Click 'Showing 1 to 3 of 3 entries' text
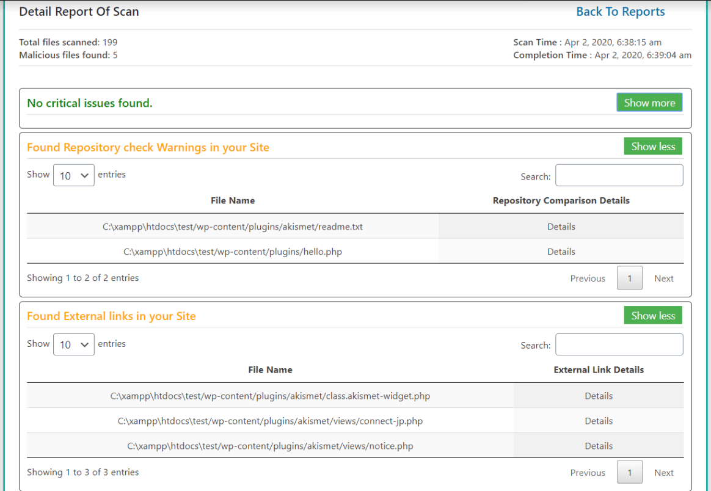Image resolution: width=711 pixels, height=491 pixels. (83, 472)
